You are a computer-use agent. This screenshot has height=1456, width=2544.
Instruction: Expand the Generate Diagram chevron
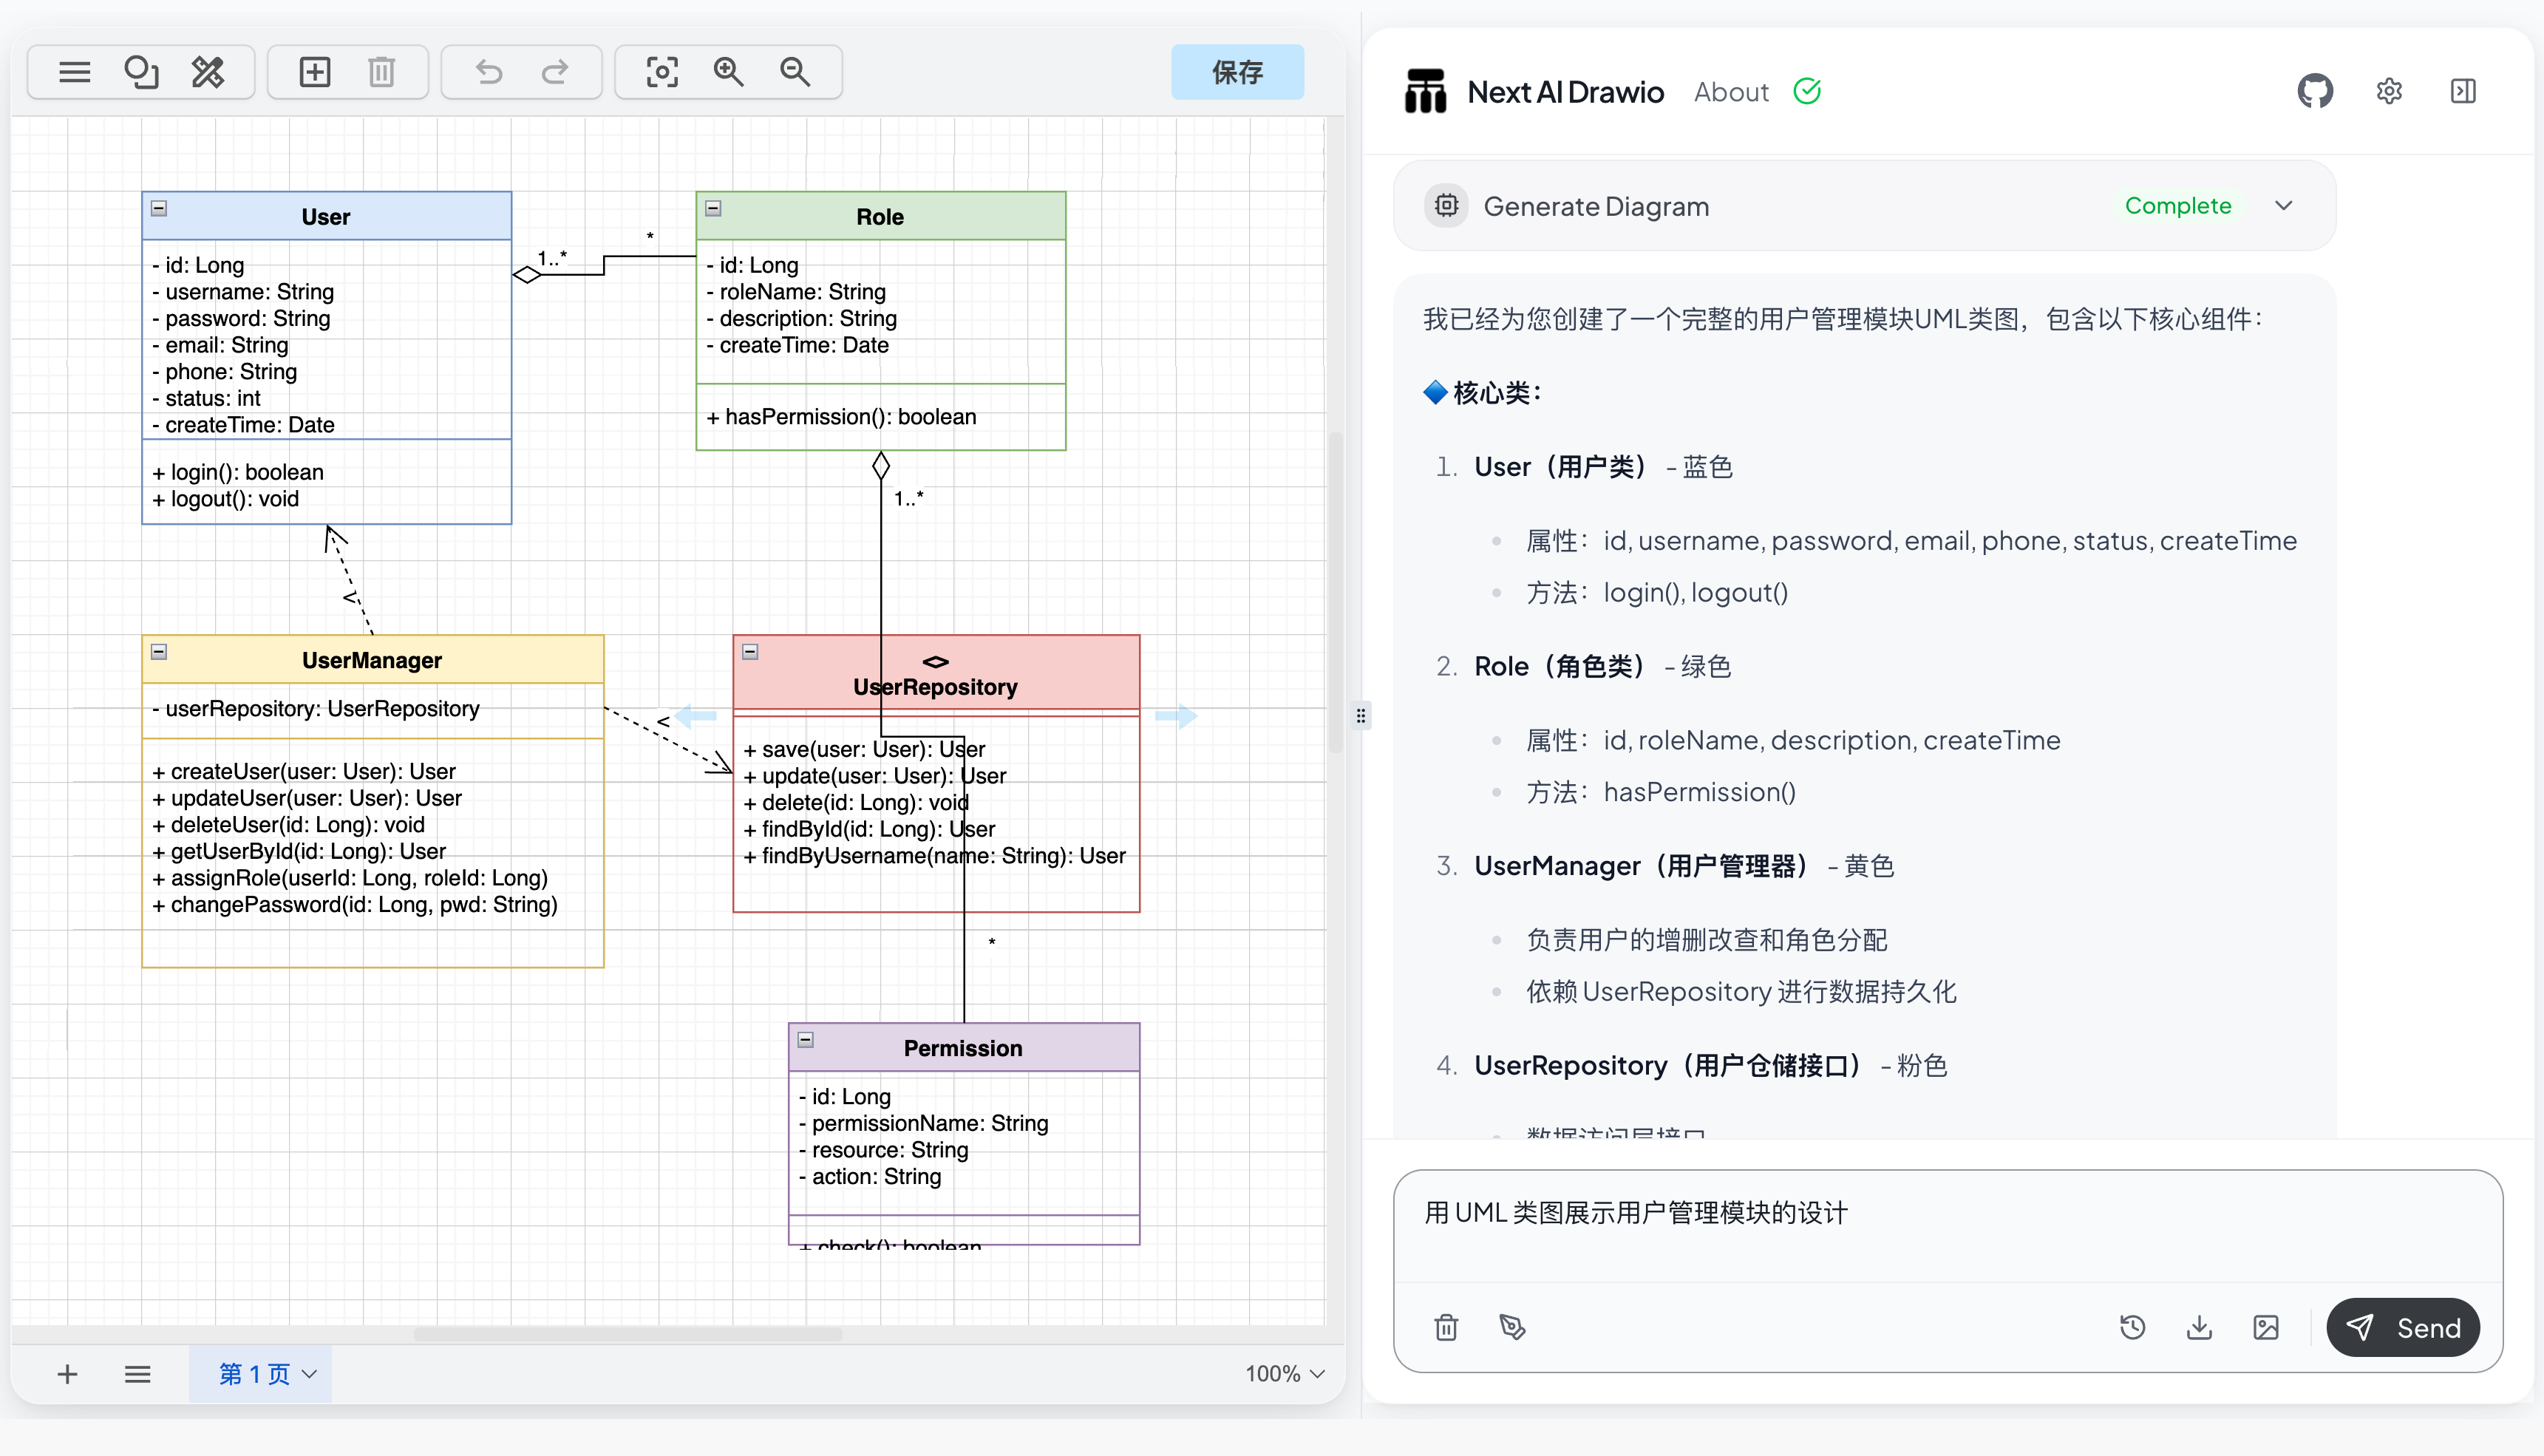point(2284,206)
